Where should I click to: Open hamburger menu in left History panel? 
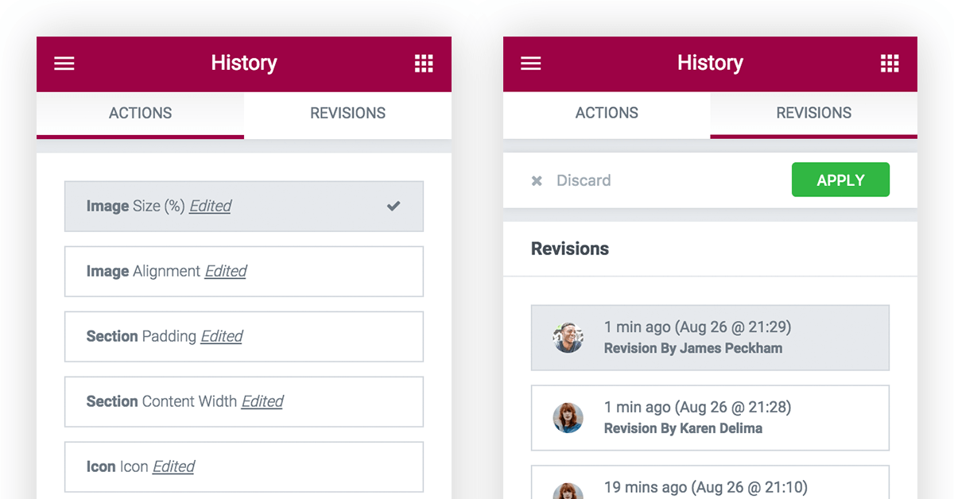pos(64,64)
